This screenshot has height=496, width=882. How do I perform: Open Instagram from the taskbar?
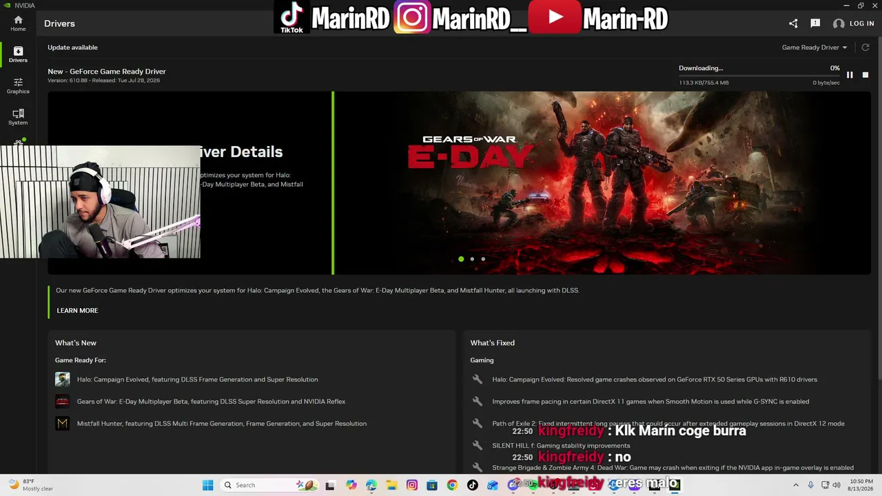[412, 485]
